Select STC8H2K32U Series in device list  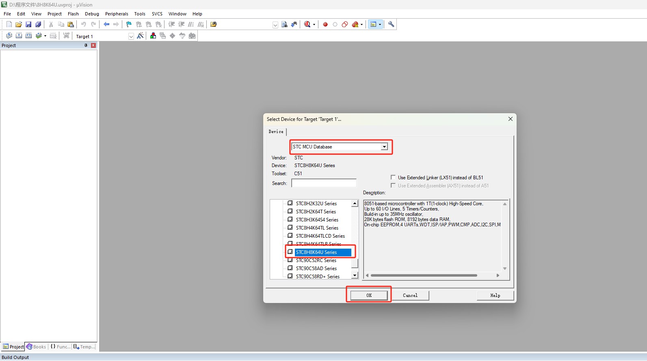(316, 204)
